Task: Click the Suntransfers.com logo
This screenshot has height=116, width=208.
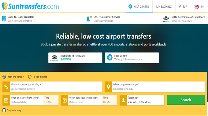Action: click(30, 6)
